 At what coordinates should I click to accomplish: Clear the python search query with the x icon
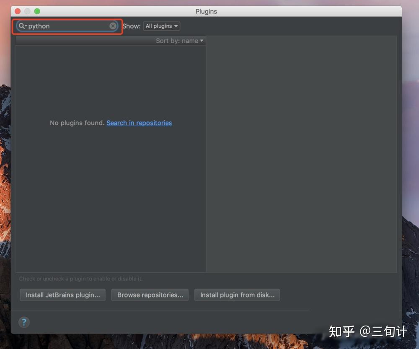[x=113, y=26]
